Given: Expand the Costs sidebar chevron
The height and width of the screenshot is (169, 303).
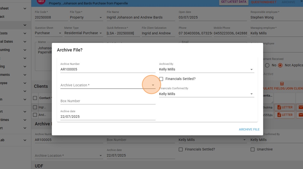Looking at the screenshot, I should tap(25, 33).
